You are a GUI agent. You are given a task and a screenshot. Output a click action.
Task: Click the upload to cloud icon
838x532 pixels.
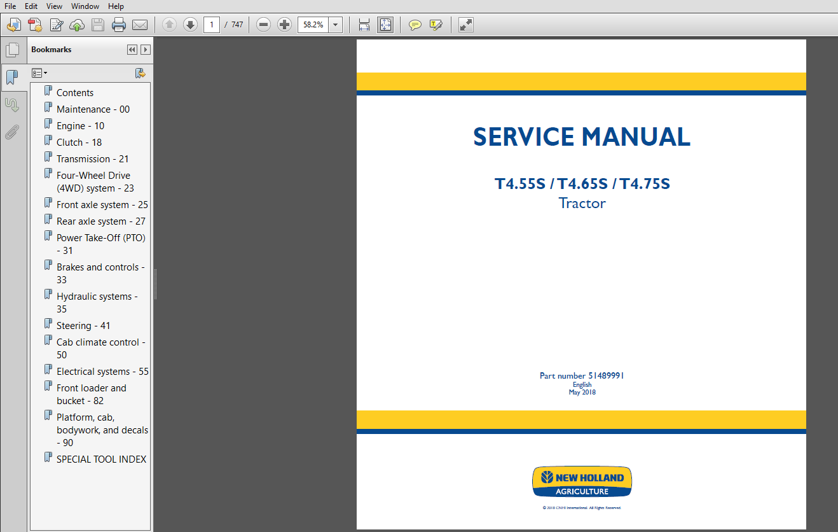77,25
